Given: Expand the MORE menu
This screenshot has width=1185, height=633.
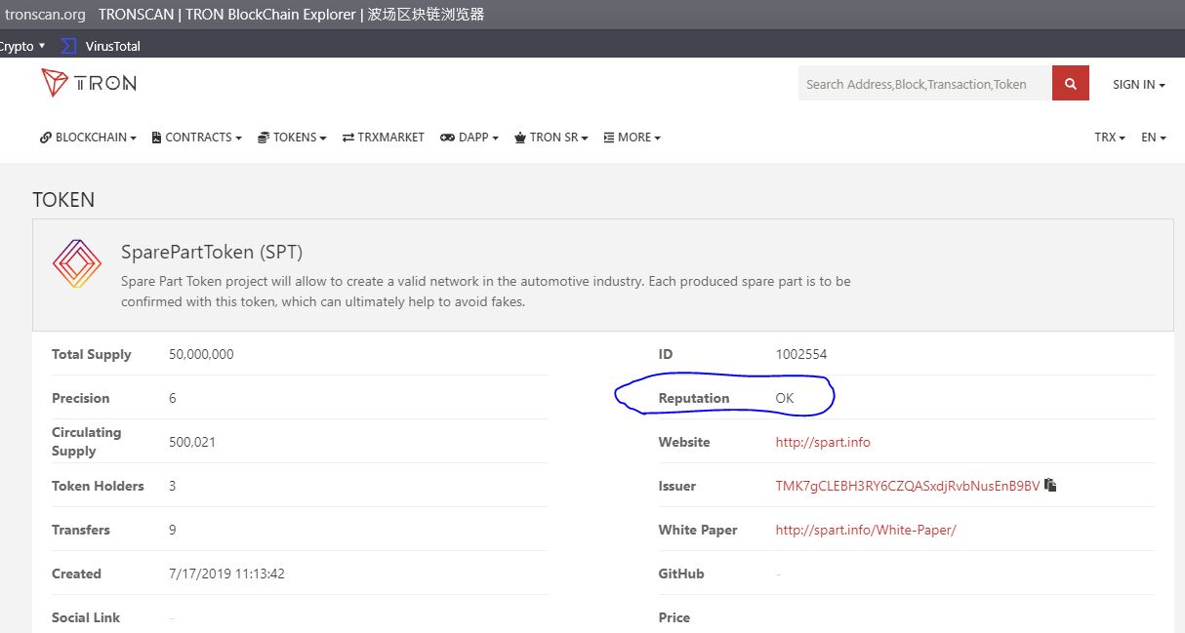Looking at the screenshot, I should pos(633,138).
